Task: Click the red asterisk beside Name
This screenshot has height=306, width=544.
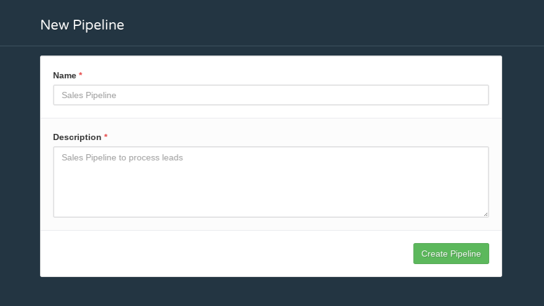Action: click(80, 75)
